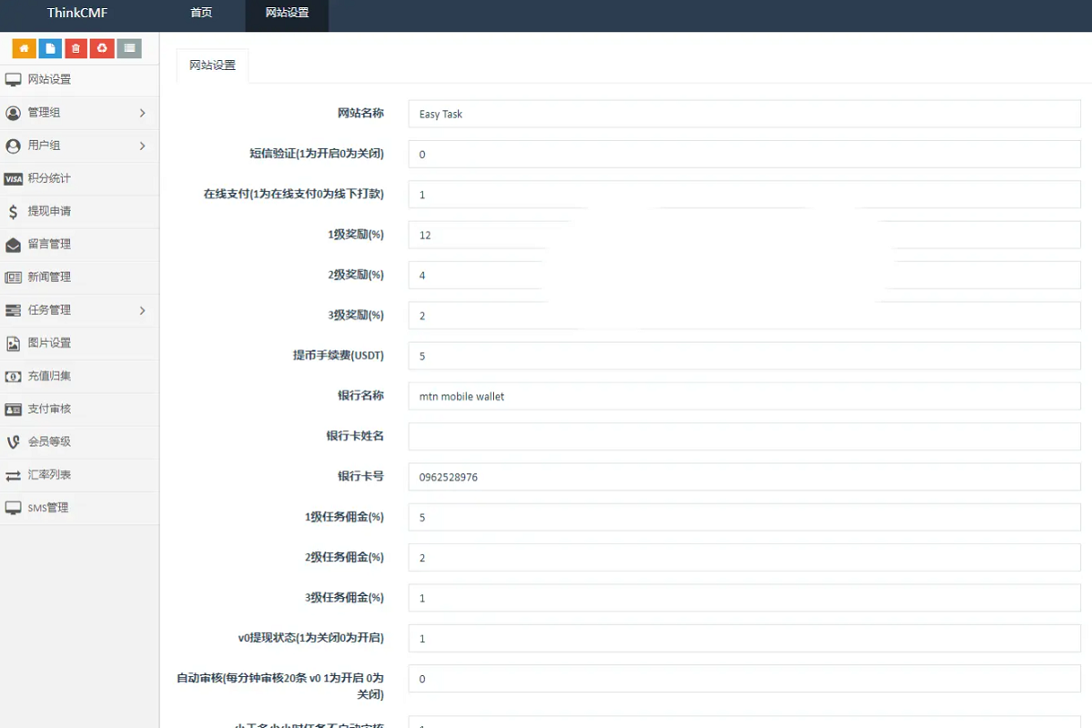The height and width of the screenshot is (728, 1092).
Task: Click the orange home icon in the toolbar
Action: click(x=24, y=47)
